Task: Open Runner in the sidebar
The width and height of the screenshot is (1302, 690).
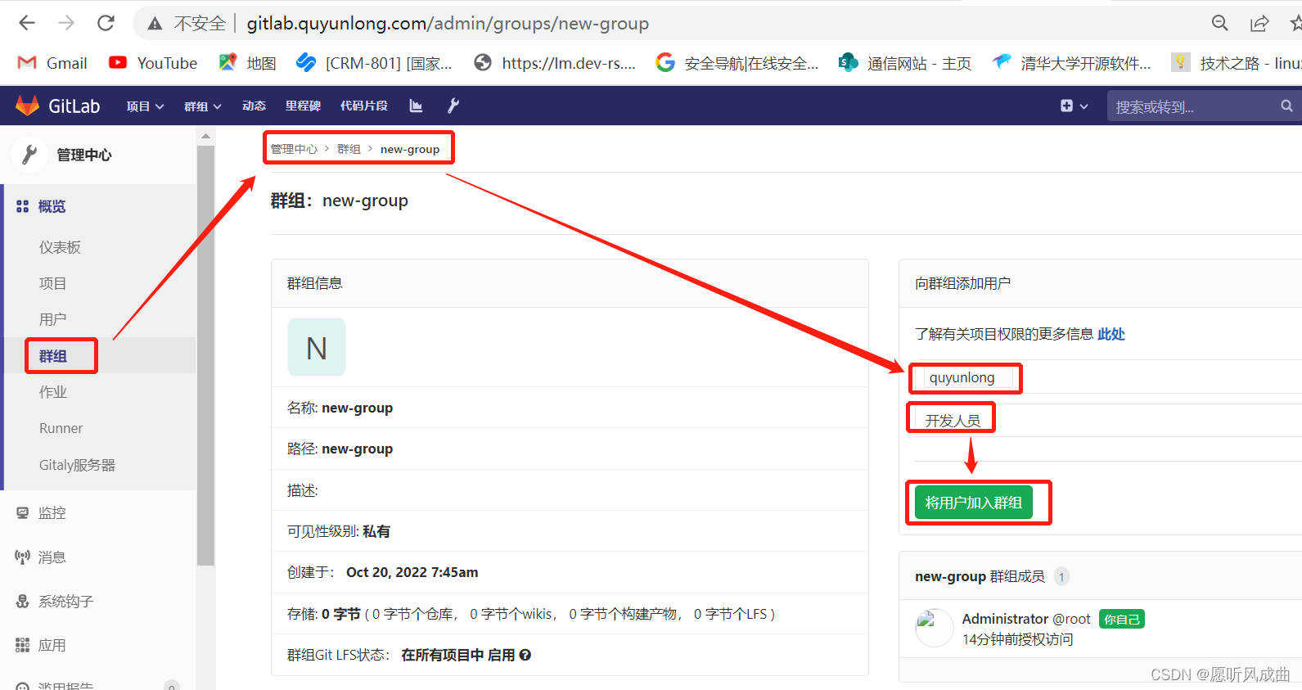Action: 61,428
